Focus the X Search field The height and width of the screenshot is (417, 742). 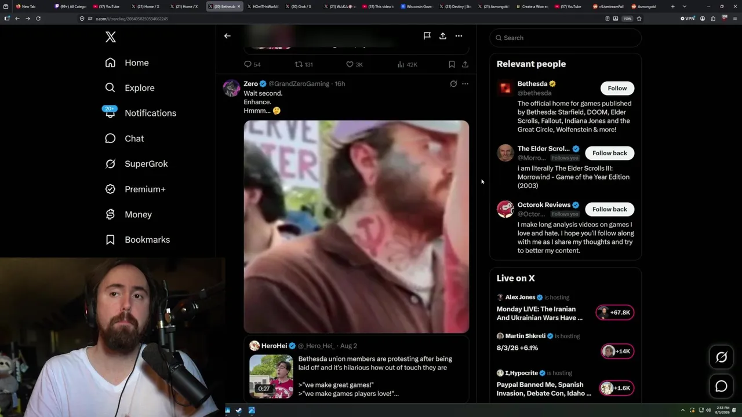(565, 38)
